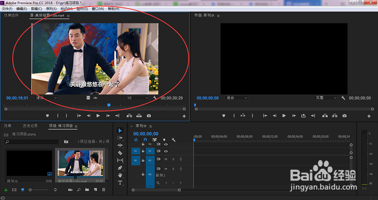
Task: Add marker in timeline panel
Action: point(164,140)
